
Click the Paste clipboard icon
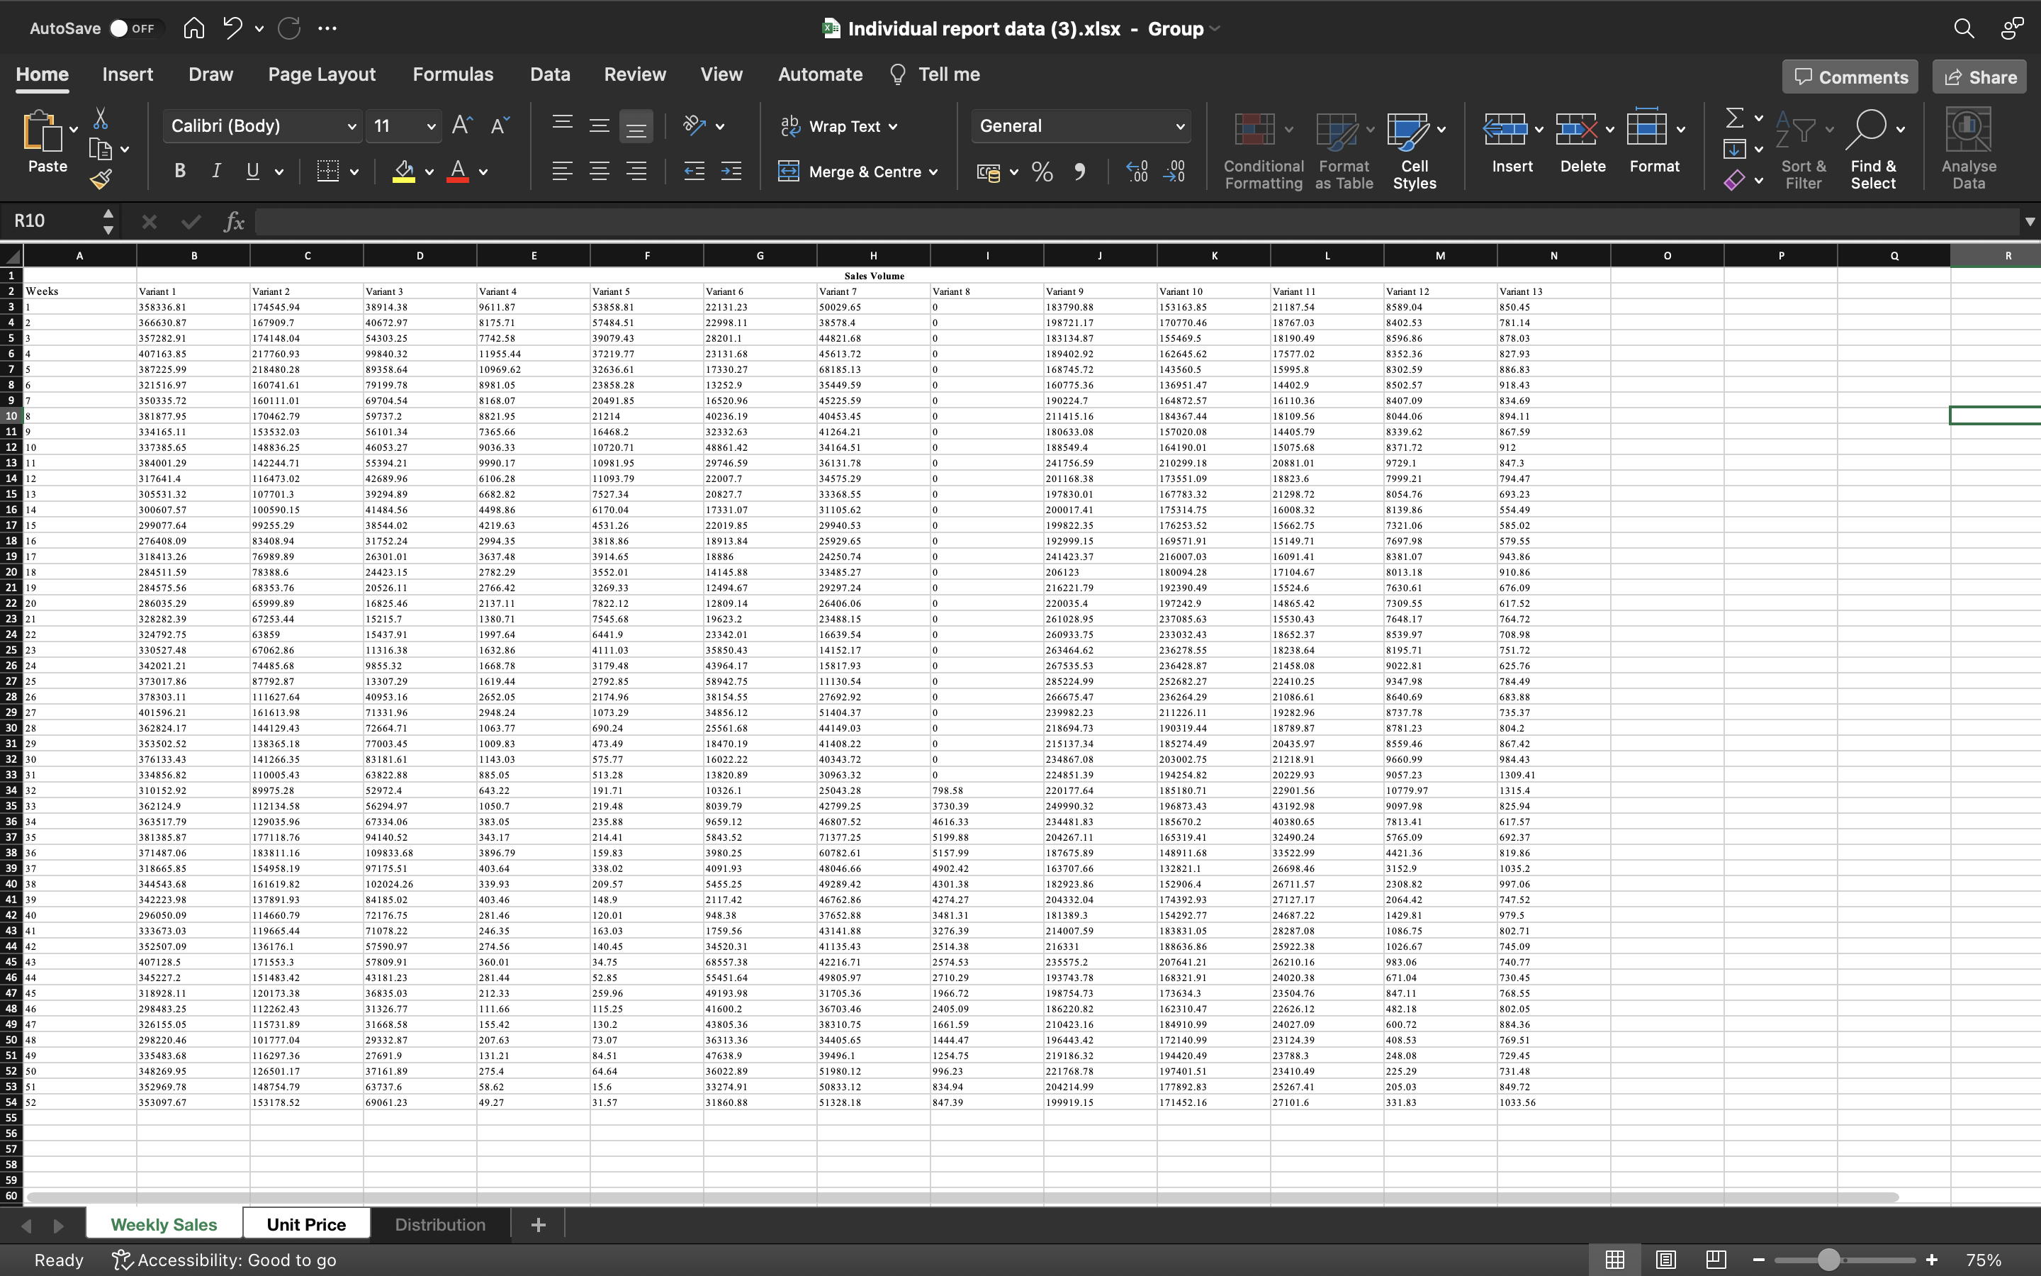(43, 131)
